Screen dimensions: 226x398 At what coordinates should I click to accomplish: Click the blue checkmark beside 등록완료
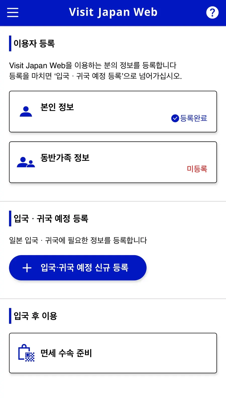(x=175, y=118)
